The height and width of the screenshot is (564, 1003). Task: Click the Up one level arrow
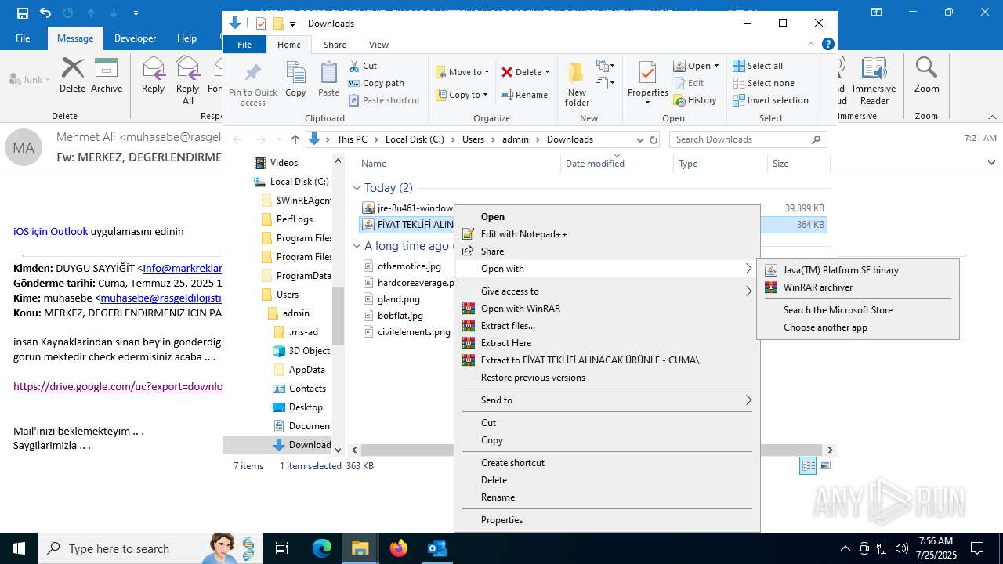coord(295,139)
